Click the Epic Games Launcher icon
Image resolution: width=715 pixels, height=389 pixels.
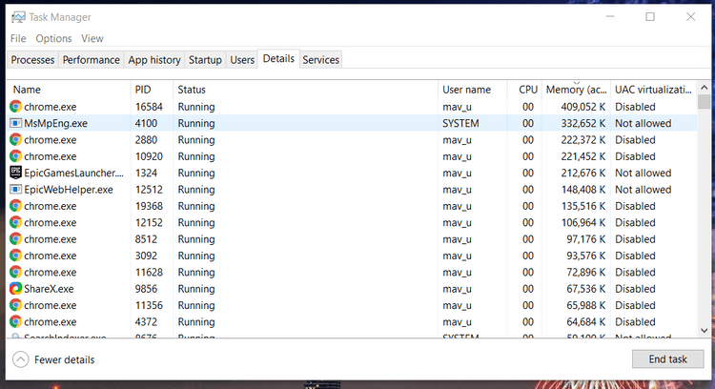pos(15,173)
